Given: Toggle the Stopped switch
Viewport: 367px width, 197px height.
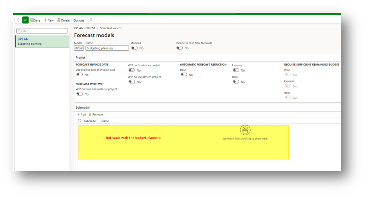Looking at the screenshot, I should coord(134,48).
